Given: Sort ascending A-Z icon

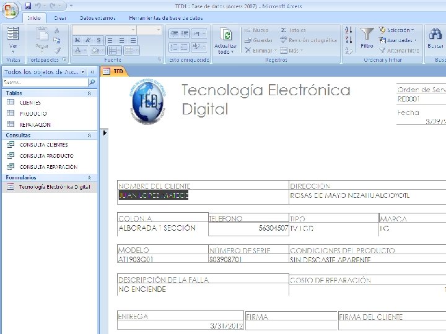Looking at the screenshot, I should (349, 30).
